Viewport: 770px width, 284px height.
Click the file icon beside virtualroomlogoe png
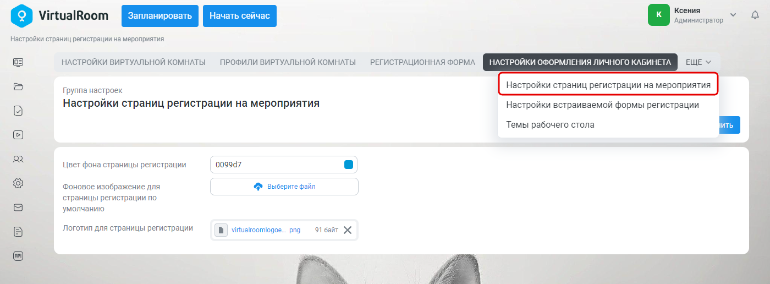coord(221,230)
